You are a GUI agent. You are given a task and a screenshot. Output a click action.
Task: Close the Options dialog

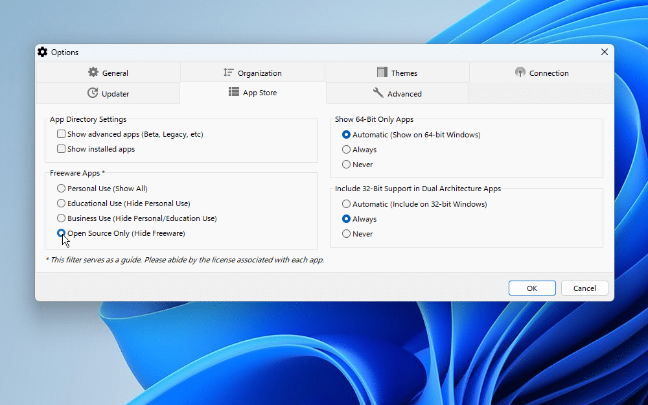click(x=604, y=52)
